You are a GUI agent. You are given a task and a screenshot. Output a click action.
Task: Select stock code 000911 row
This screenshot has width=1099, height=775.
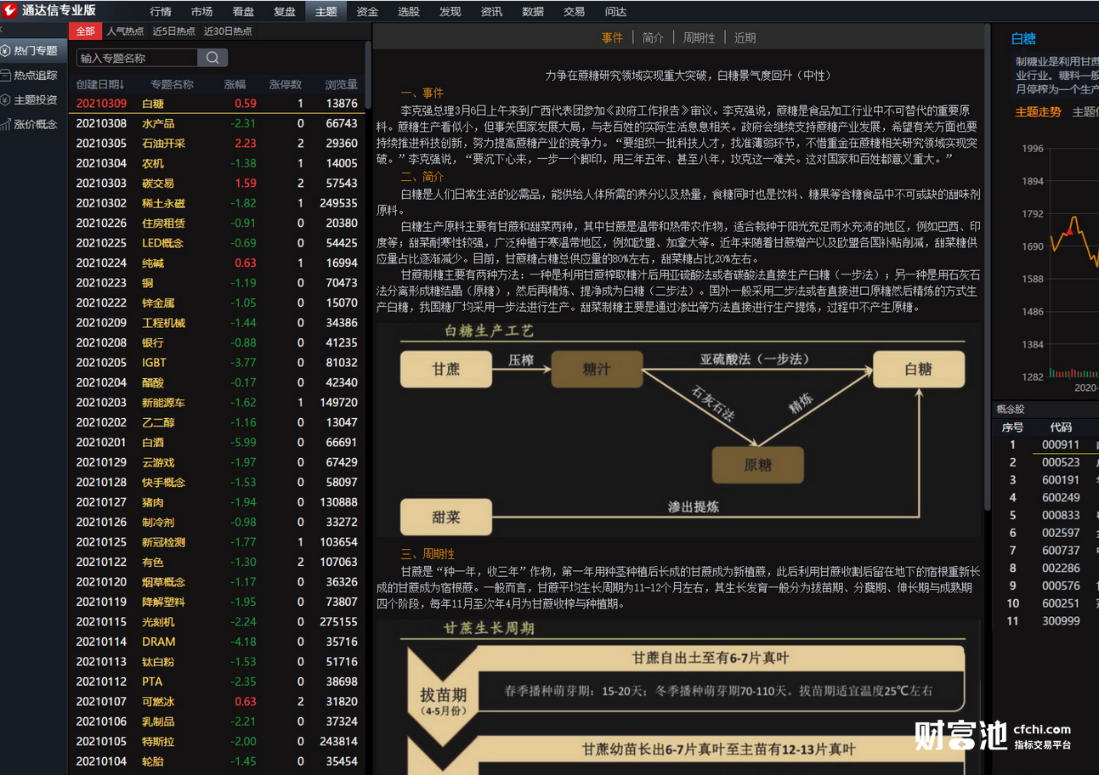pos(1047,444)
